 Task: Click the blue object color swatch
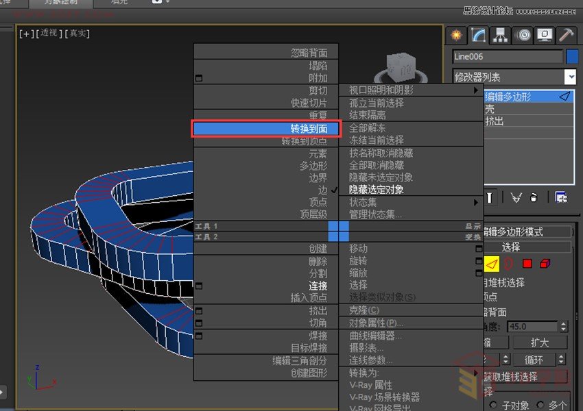tap(572, 57)
